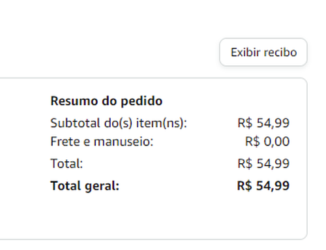Screen dimensions: 326x250
Task: Select the Subtotal do(s) item(ns) label
Action: point(119,123)
